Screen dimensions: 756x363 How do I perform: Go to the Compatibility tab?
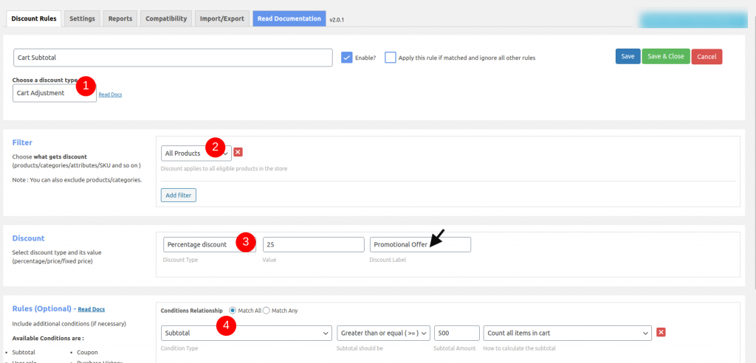click(166, 18)
